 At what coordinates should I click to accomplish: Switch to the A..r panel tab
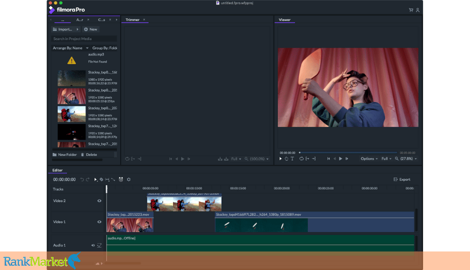[79, 20]
